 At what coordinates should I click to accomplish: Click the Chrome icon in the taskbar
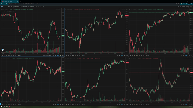(x=10, y=107)
